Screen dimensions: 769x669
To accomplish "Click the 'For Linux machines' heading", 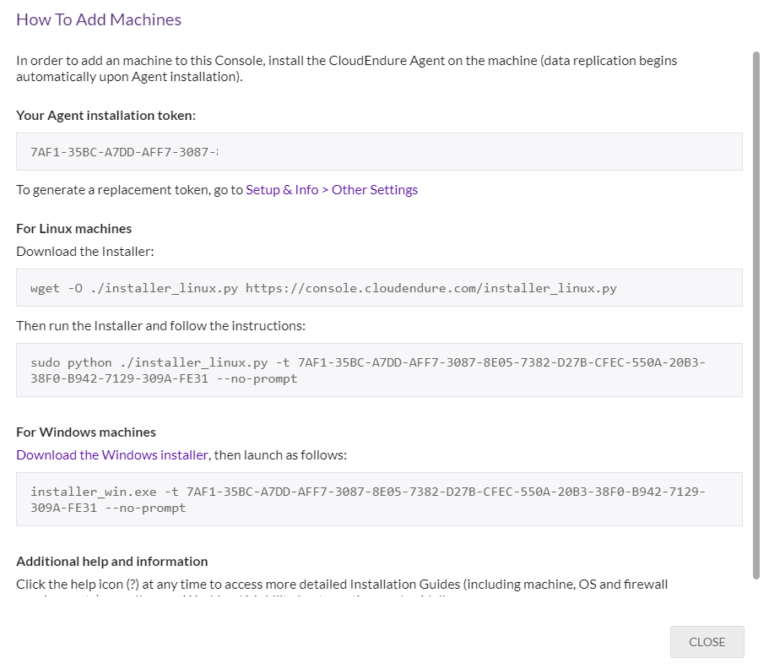I will click(x=74, y=229).
